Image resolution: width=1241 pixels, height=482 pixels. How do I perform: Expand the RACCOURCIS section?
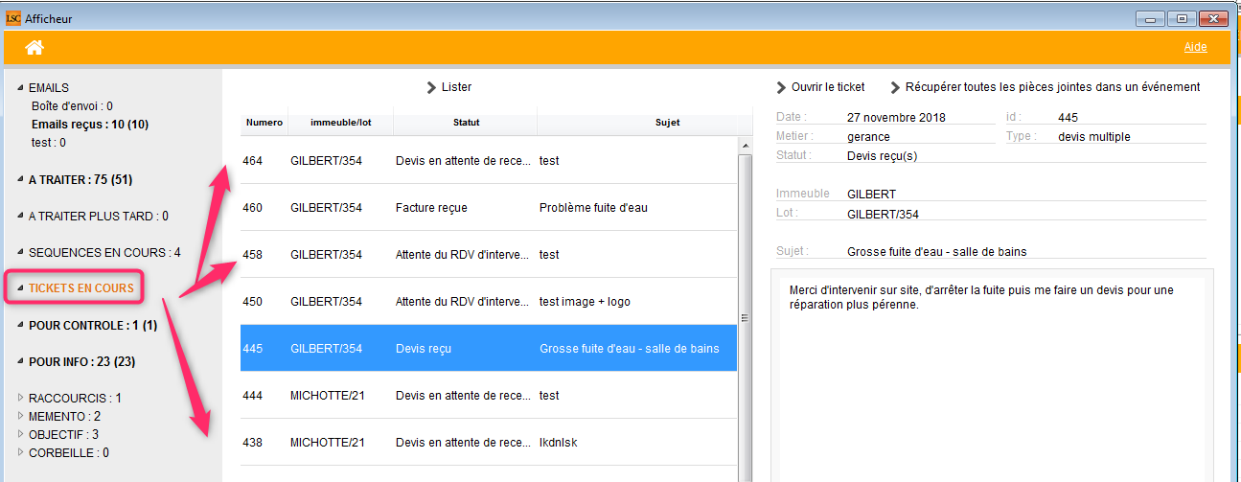tap(21, 398)
